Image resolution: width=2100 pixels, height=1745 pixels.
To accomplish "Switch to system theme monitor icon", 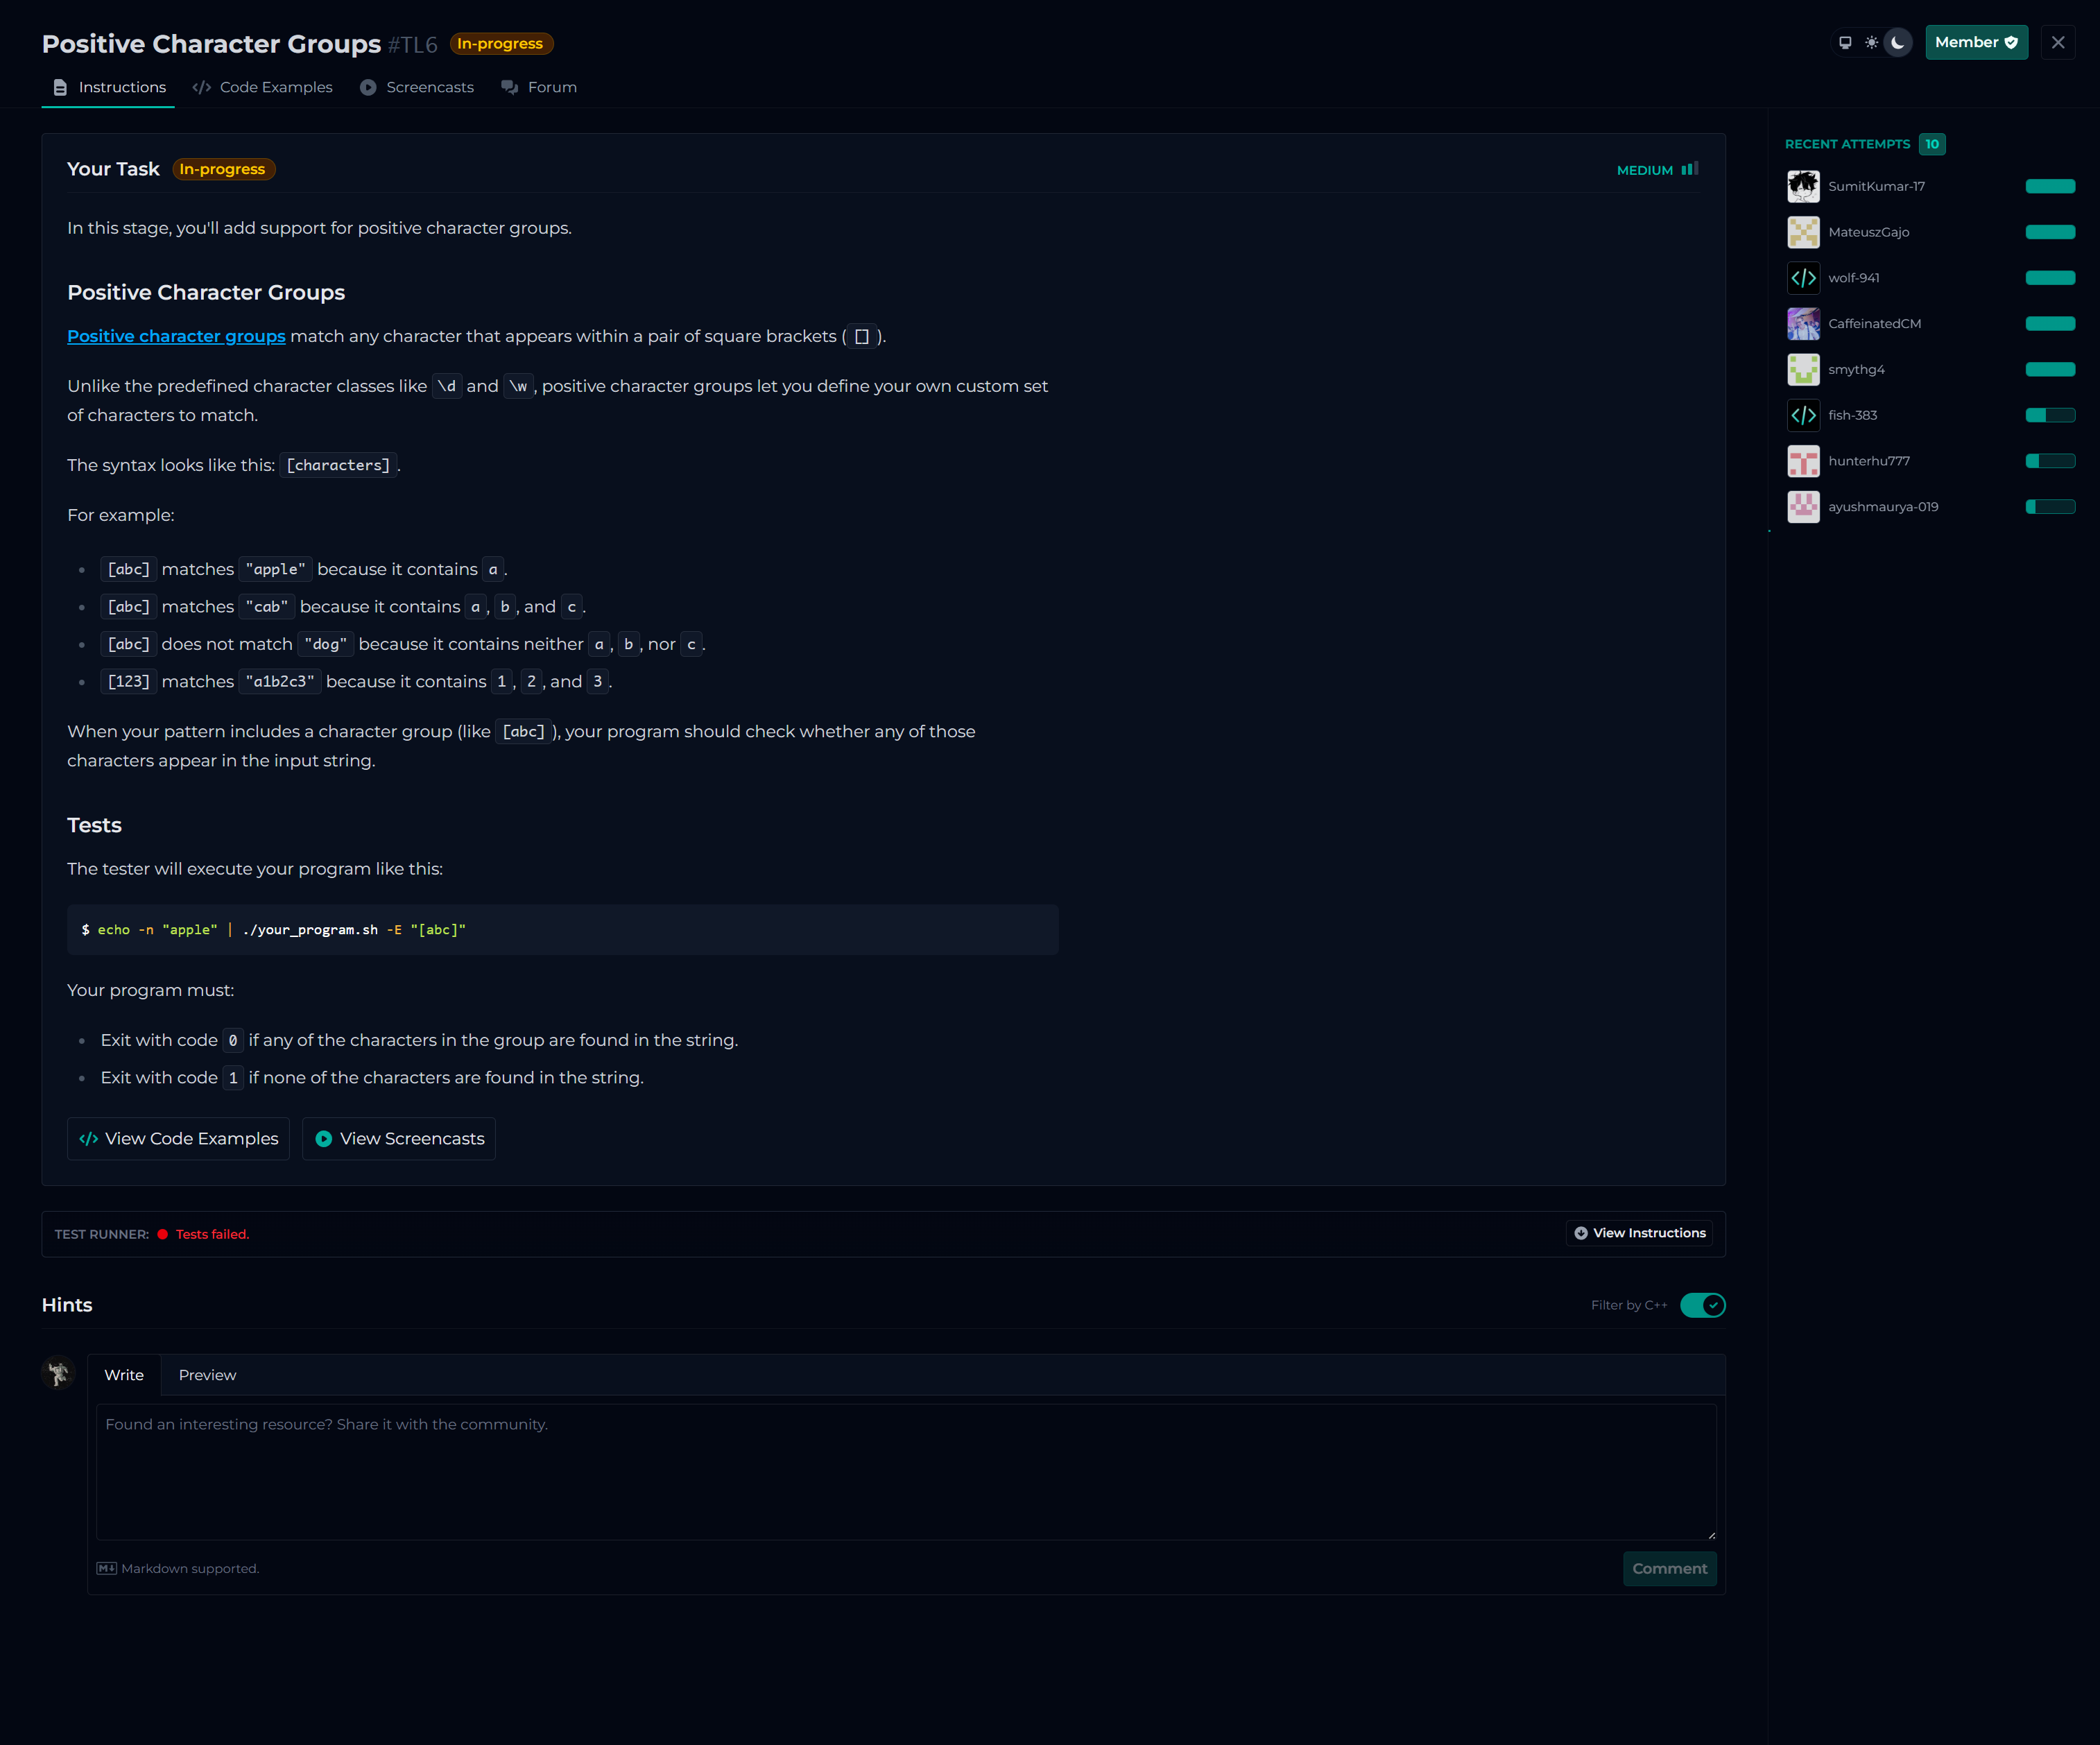I will tap(1845, 42).
